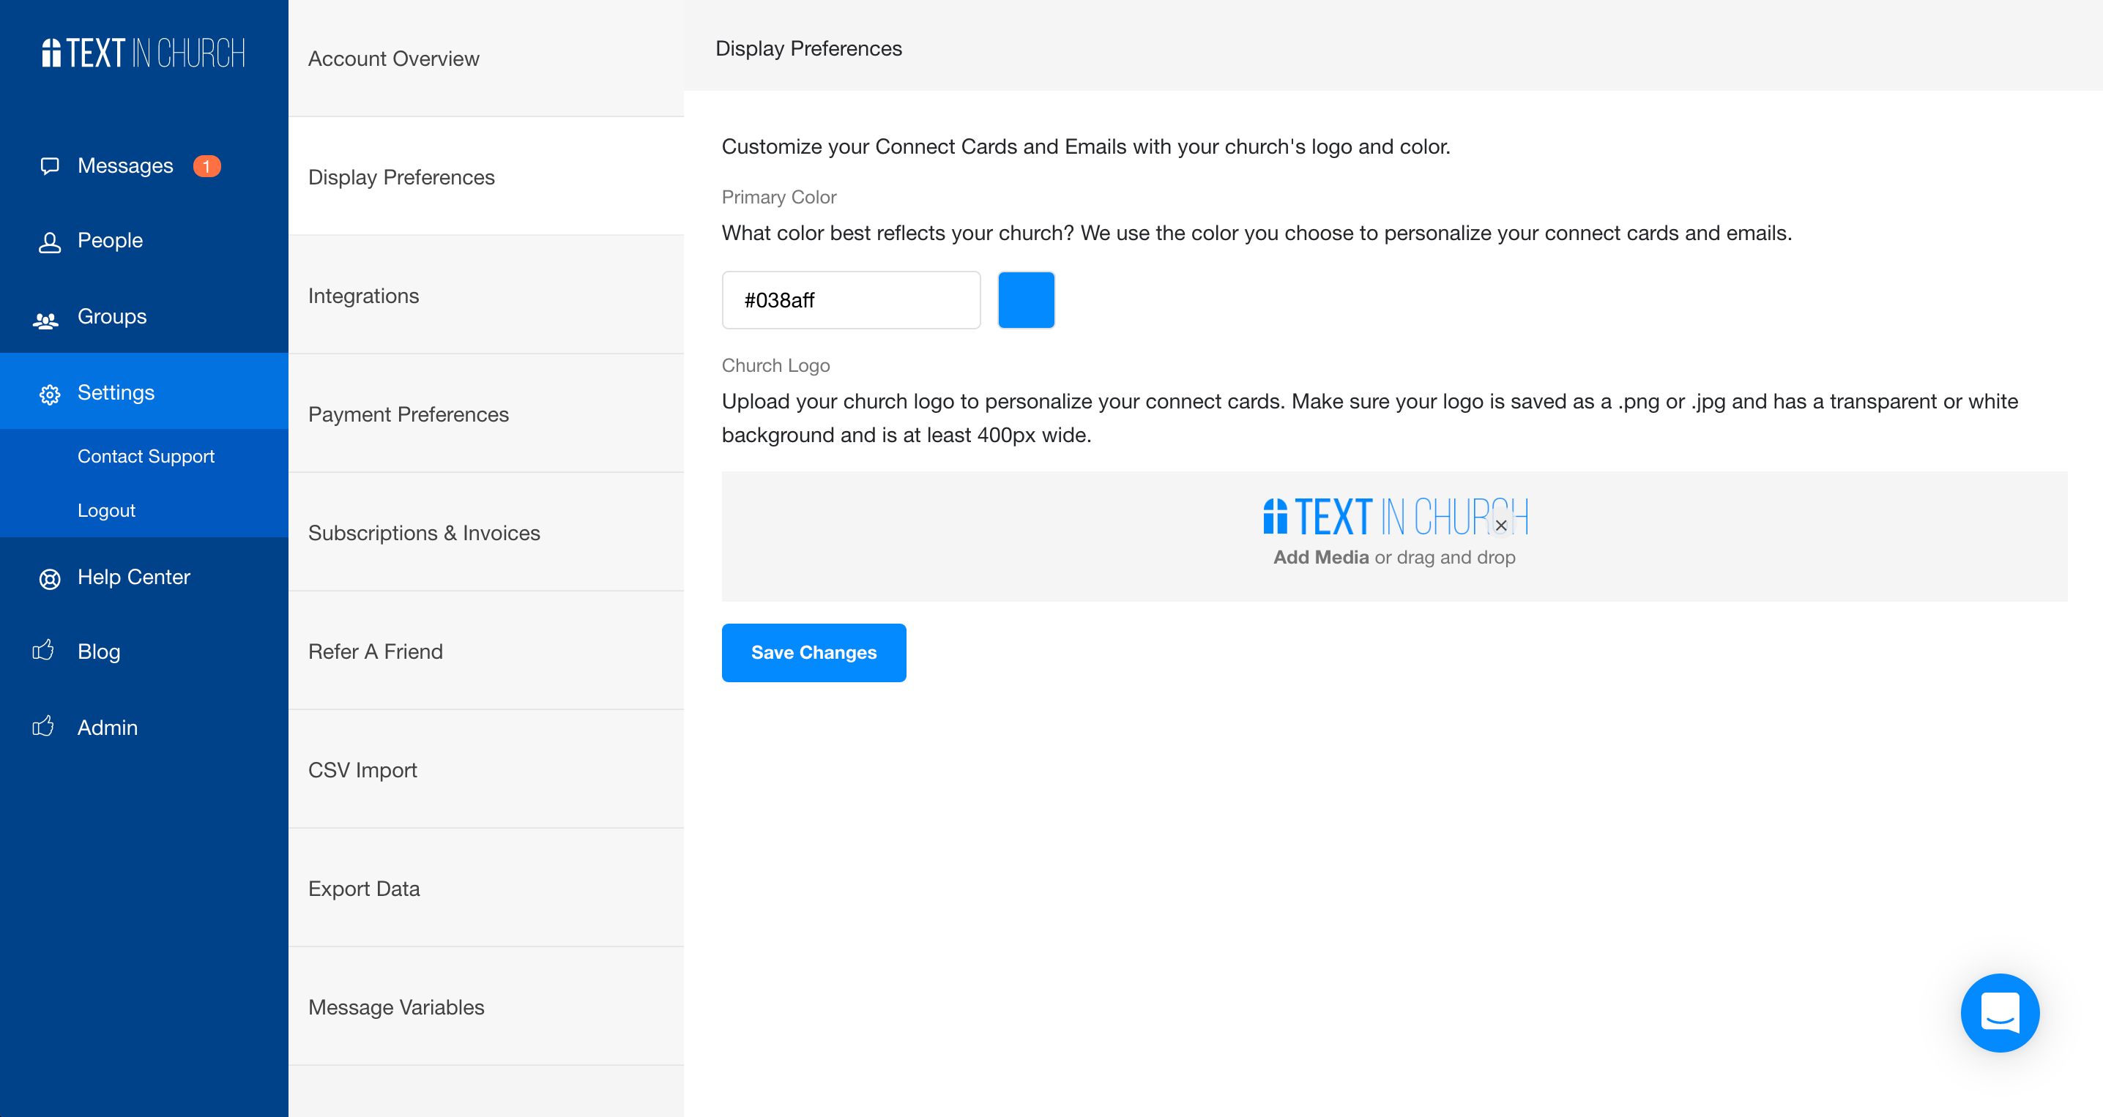Click the Text In Church logo in the sidebar
Viewport: 2103px width, 1117px height.
click(143, 53)
